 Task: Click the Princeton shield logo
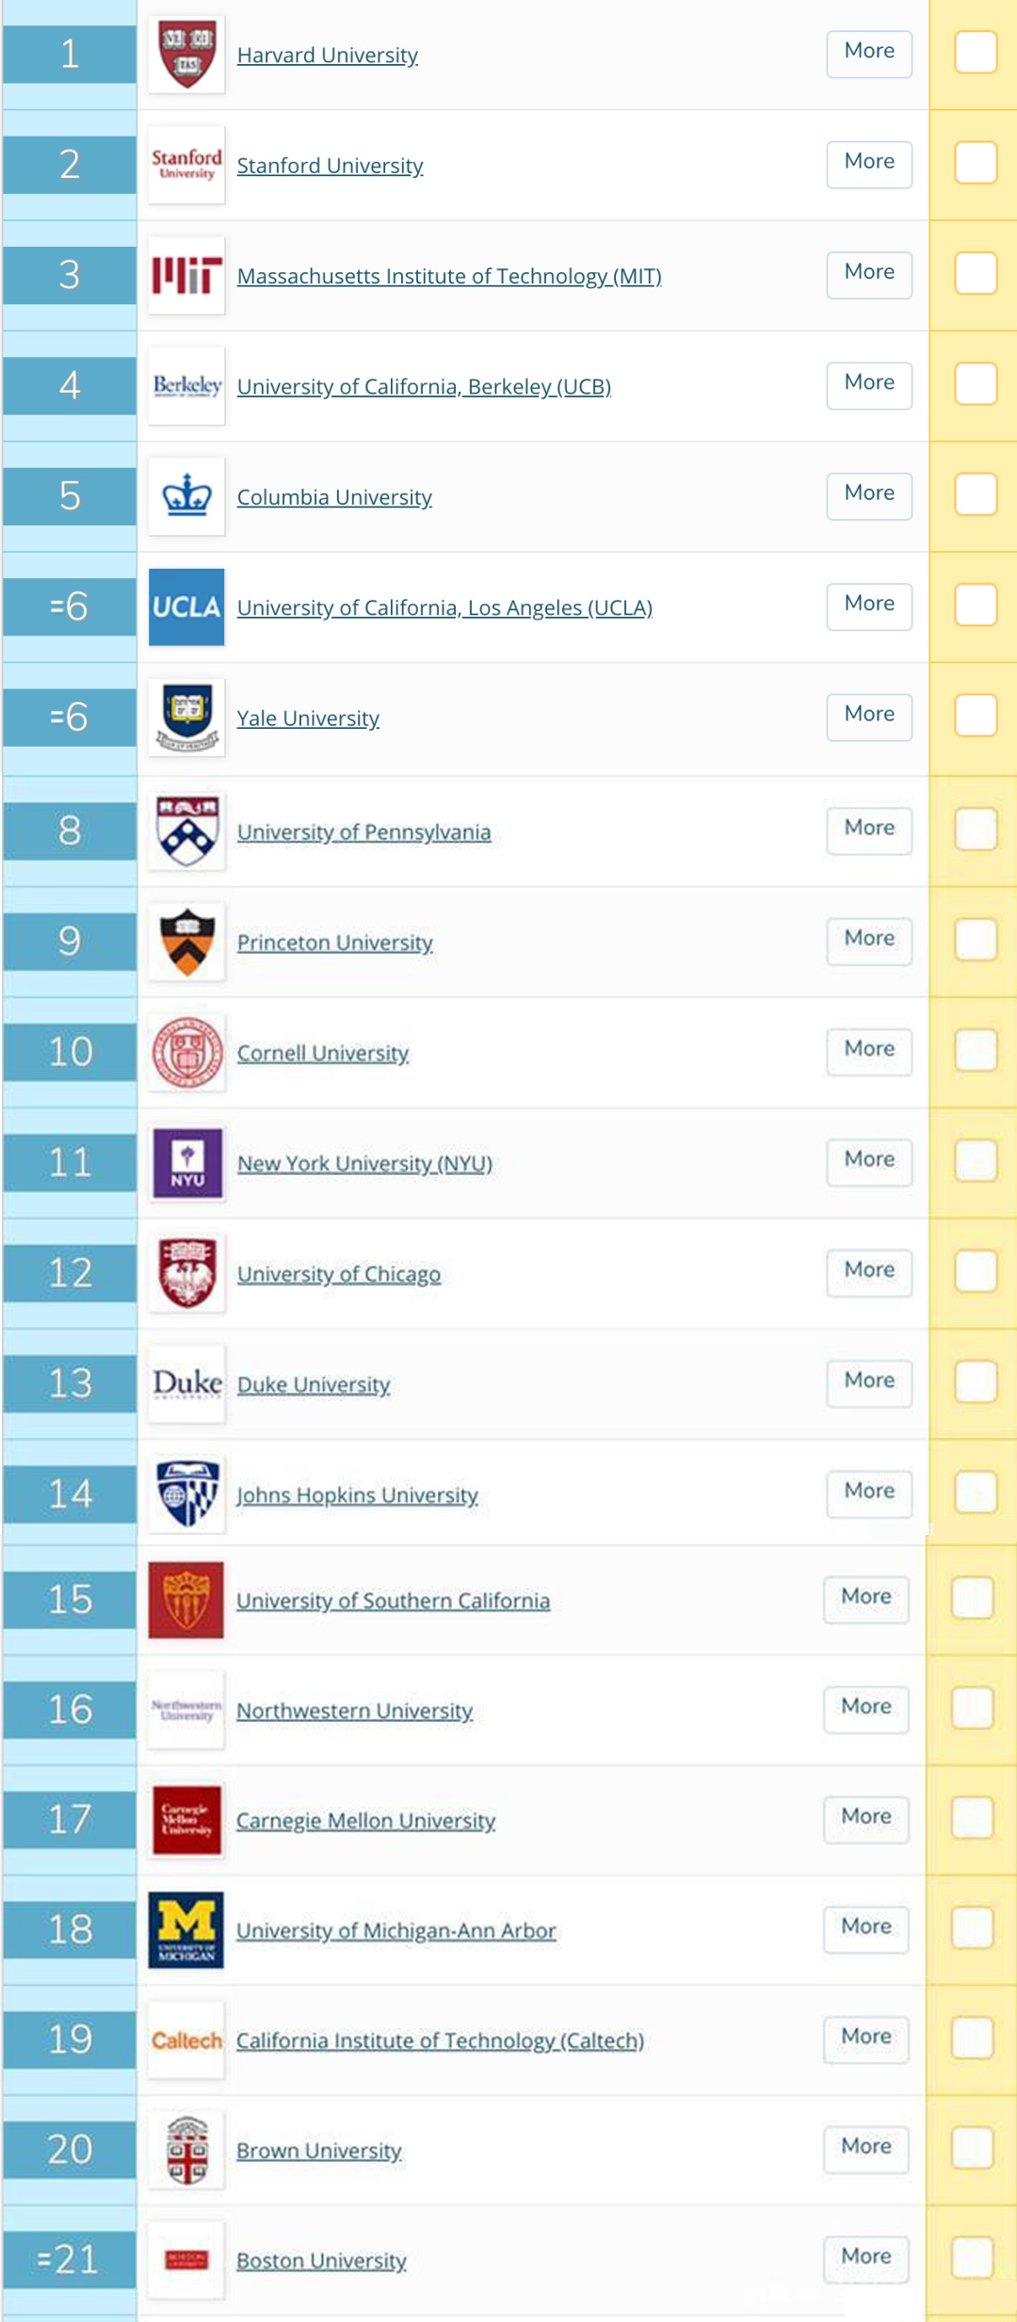click(x=186, y=942)
